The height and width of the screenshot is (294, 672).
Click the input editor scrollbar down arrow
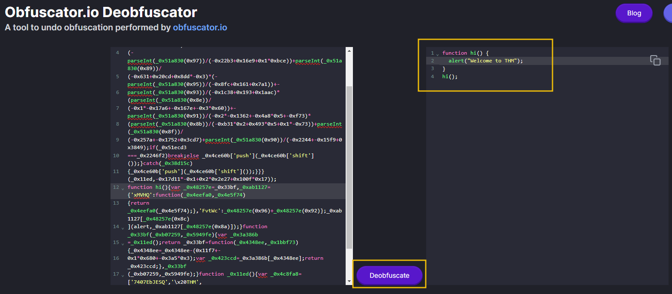349,281
